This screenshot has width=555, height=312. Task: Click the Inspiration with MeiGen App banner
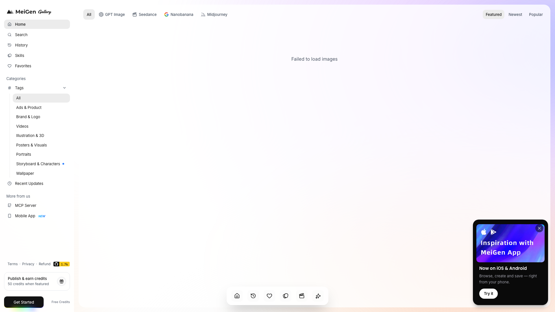pos(510,243)
